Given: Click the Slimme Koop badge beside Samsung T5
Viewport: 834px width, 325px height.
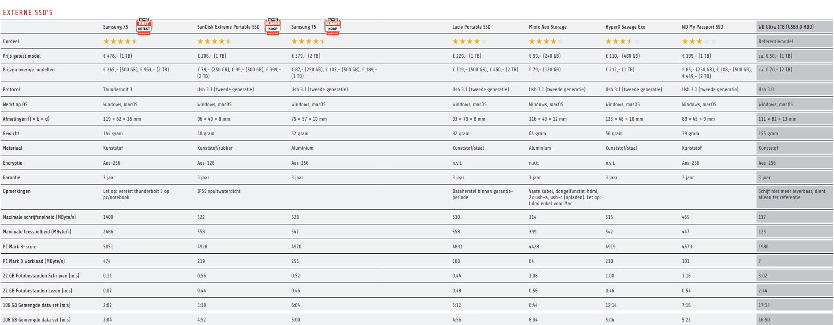Looking at the screenshot, I should [x=333, y=26].
